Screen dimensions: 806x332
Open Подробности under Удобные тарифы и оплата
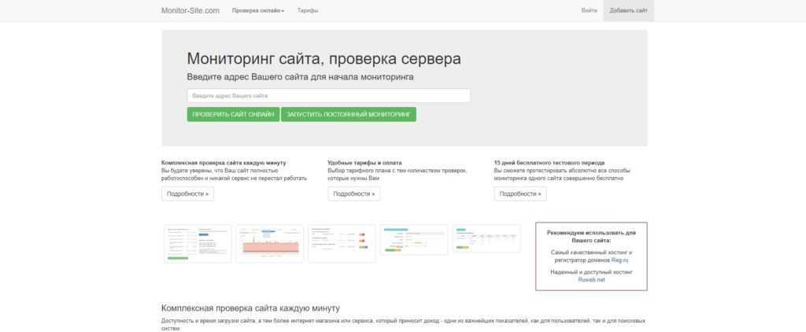[354, 194]
